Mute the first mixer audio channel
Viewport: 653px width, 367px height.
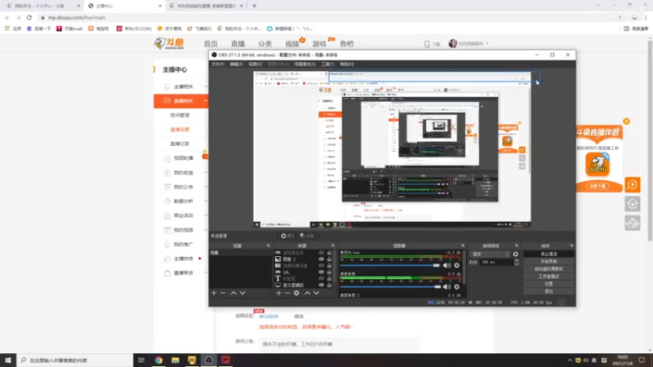446,265
